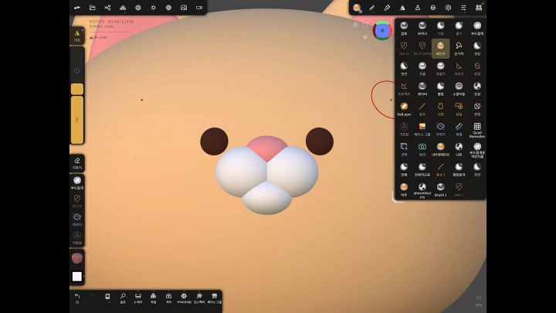Image resolution: width=556 pixels, height=313 pixels.
Task: Click the fullscreen expand icon
Action: (365, 25)
